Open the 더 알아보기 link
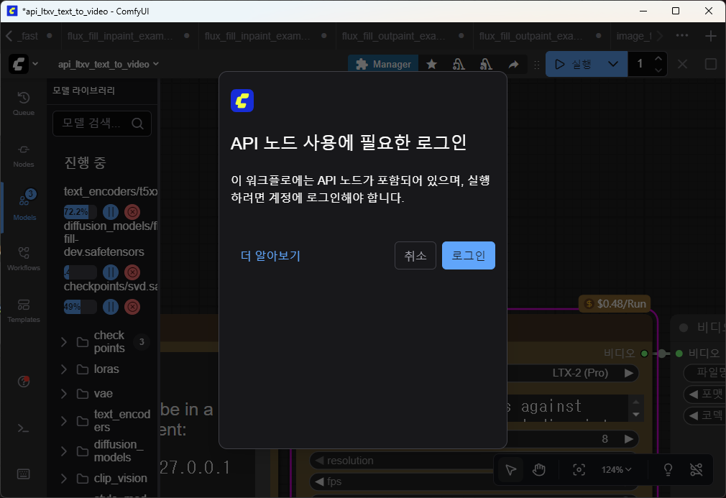Viewport: 726px width, 498px height. coord(270,256)
